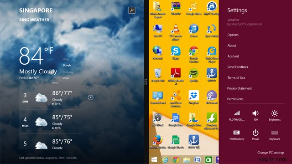This screenshot has height=164, width=292.
Task: Open Account in Settings pane
Action: [x=233, y=56]
